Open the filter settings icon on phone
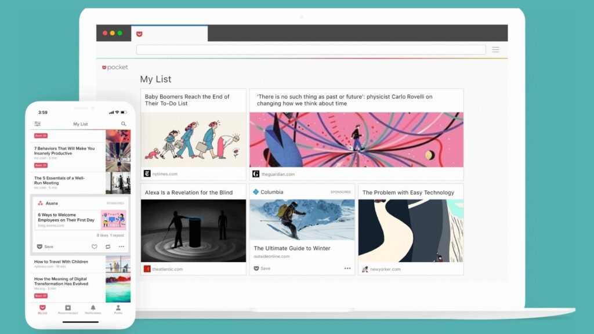594x334 pixels. [x=38, y=124]
